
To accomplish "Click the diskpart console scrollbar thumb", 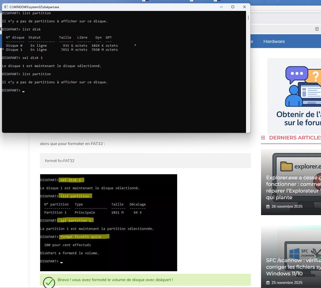I will tap(248, 18).
